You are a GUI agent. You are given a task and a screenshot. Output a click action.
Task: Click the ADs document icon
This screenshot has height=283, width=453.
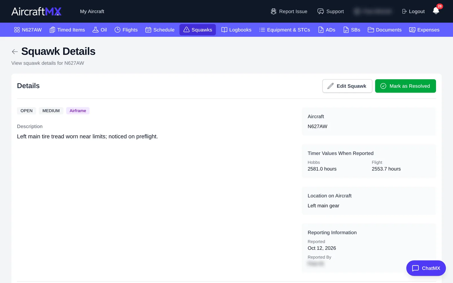pos(321,30)
